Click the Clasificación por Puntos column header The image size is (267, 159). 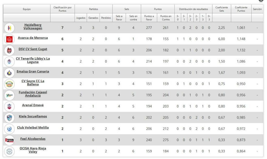coord(62,9)
